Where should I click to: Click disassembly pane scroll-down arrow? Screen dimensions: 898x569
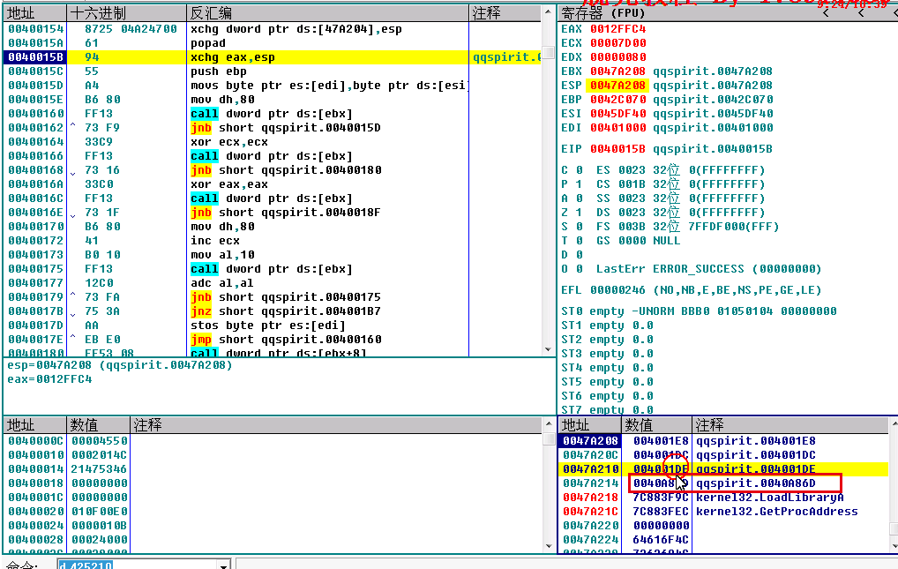pos(548,349)
